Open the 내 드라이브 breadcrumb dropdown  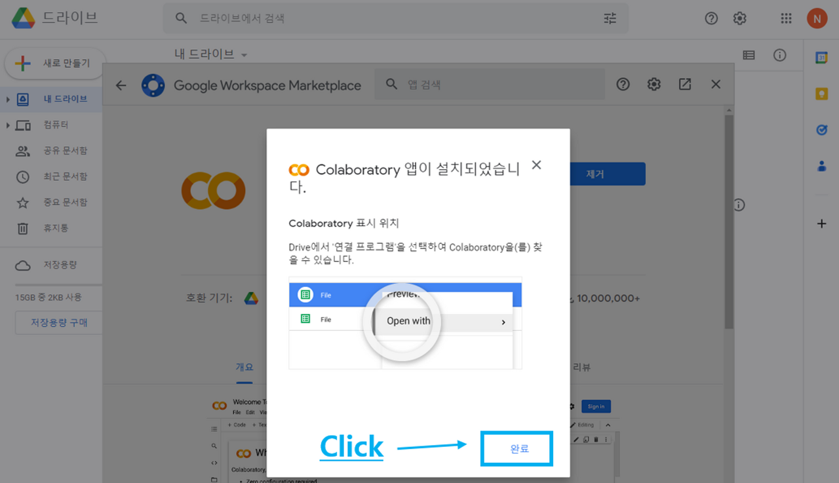click(x=211, y=54)
